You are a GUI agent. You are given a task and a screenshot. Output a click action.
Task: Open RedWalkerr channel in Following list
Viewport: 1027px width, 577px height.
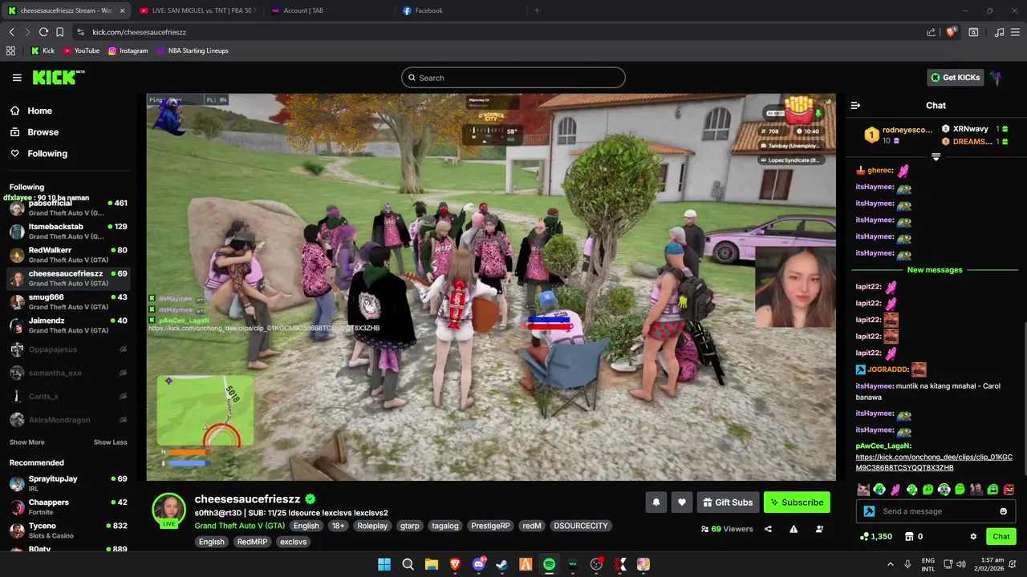pos(68,255)
